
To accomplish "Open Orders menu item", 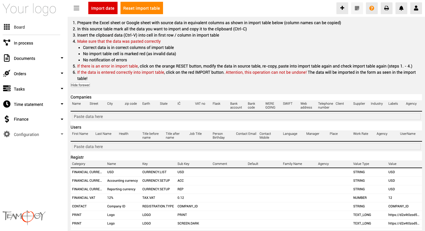I will [x=20, y=74].
